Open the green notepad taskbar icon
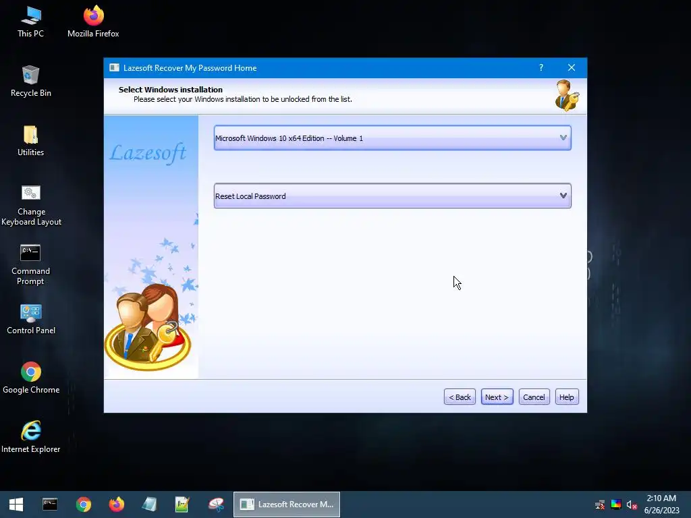691x518 pixels. [182, 505]
